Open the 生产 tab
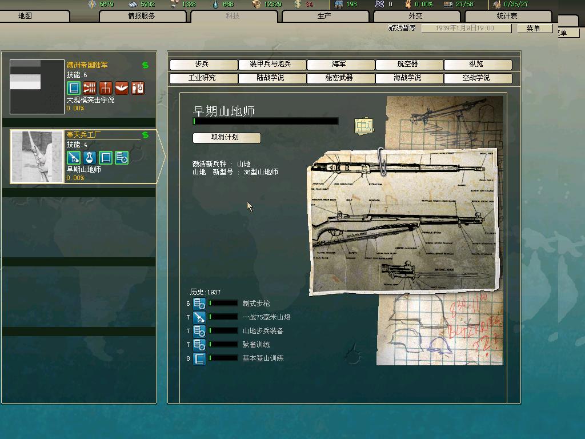The image size is (585, 439). [325, 16]
